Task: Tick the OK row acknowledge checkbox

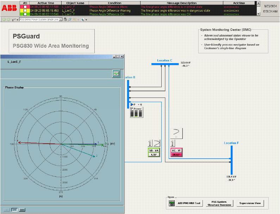Action: pyautogui.click(x=25, y=14)
